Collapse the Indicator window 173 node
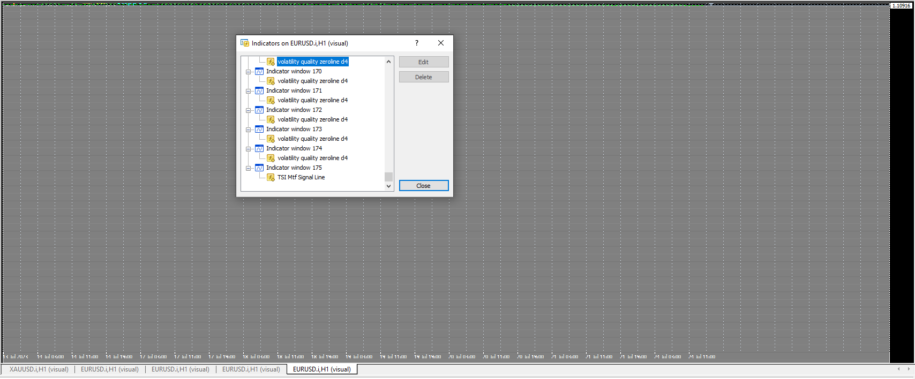 coord(248,130)
